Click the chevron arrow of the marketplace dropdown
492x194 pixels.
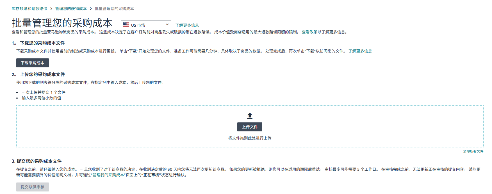(167, 25)
